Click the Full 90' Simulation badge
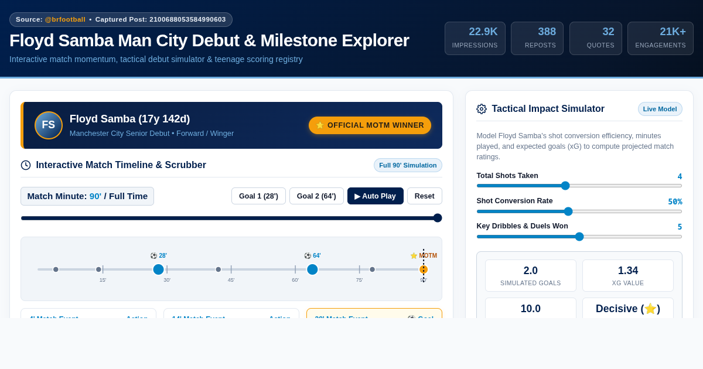The width and height of the screenshot is (703, 369). [x=408, y=165]
